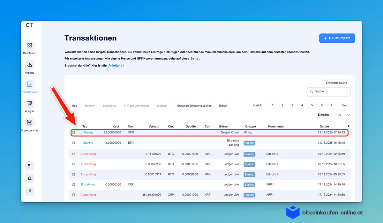Tick the checkbox on the Staking ETH row

point(73,142)
